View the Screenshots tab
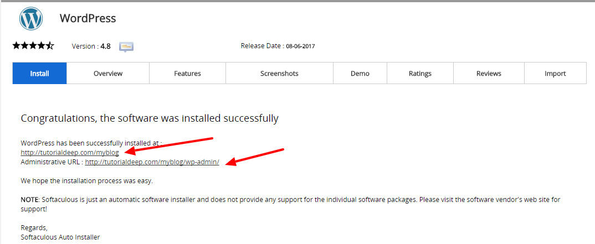This screenshot has width=595, height=244. (x=279, y=73)
